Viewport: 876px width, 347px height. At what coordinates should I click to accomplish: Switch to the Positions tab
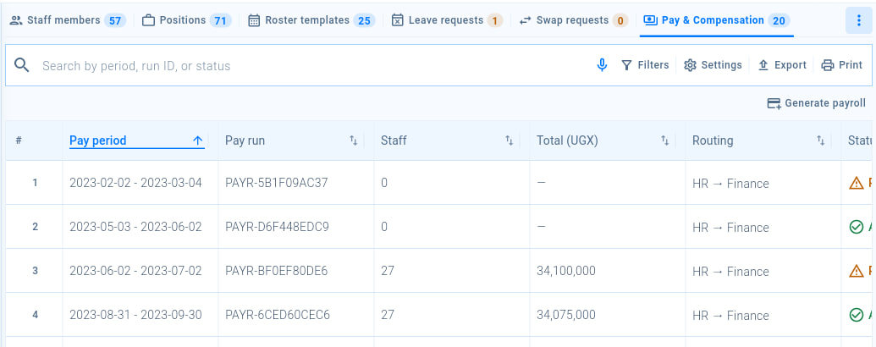[x=186, y=20]
